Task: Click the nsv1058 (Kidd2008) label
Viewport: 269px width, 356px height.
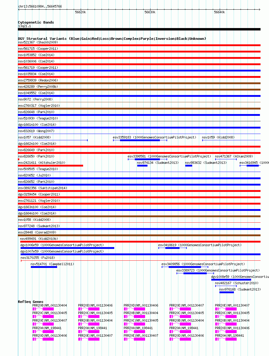Action: (x=34, y=220)
